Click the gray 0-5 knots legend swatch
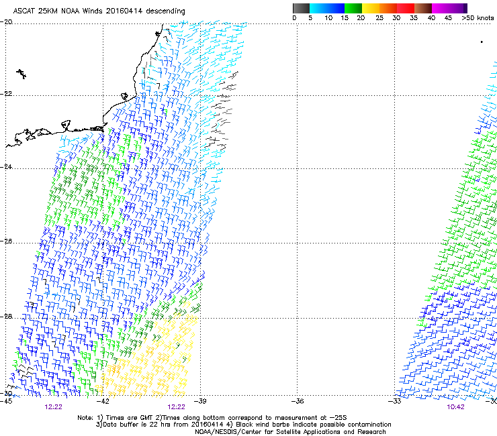497x436 pixels. tap(301, 8)
